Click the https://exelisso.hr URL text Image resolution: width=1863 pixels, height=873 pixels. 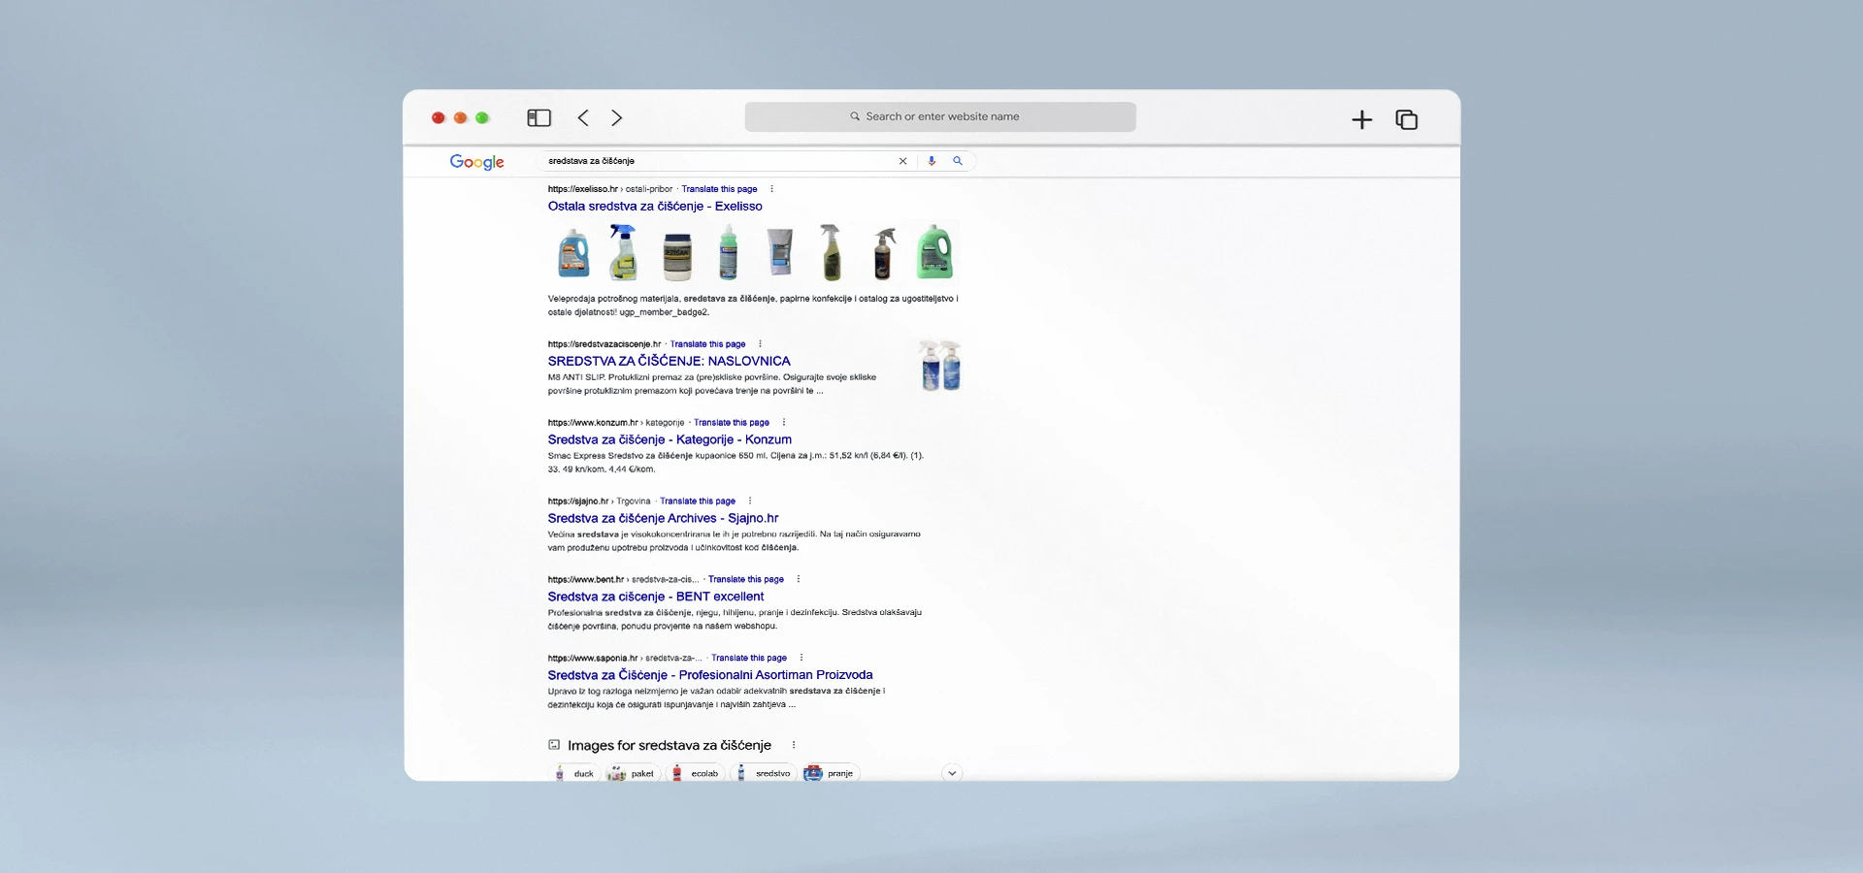pos(582,189)
